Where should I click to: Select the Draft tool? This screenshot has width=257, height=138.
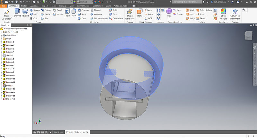[82, 18]
